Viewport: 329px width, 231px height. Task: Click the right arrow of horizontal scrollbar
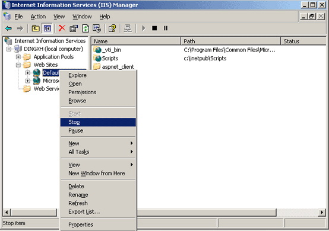(322, 213)
